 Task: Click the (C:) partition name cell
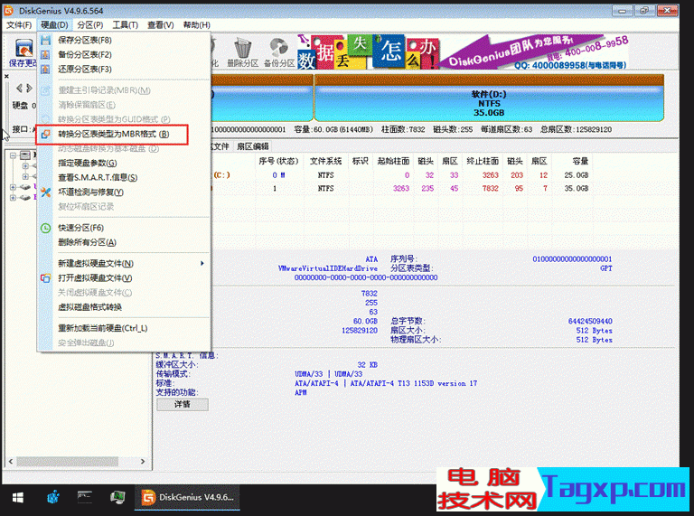click(221, 175)
